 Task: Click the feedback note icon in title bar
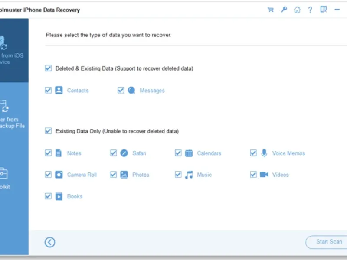tap(324, 9)
